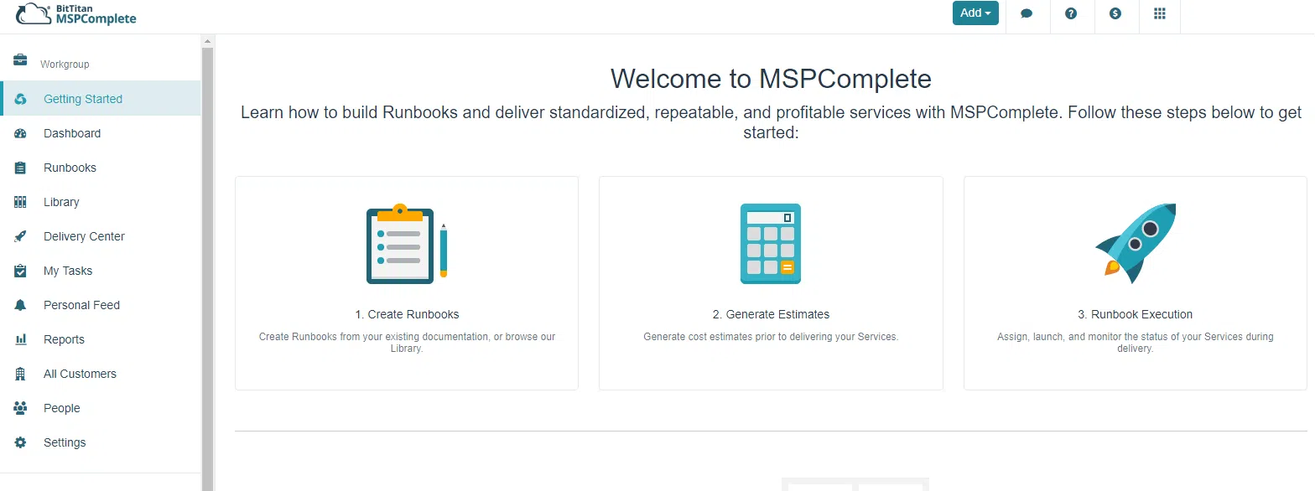Open the apps grid icon

[1160, 13]
